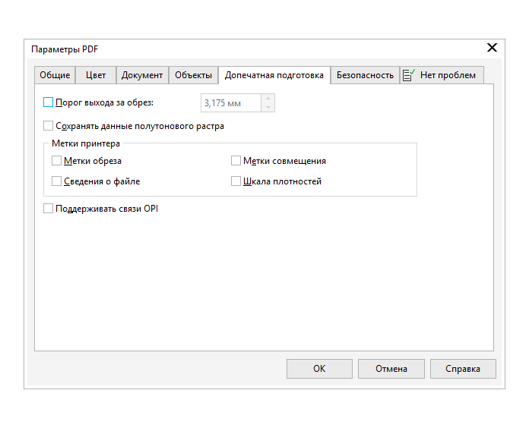
Task: Enable Порог выхода за обрез checkbox
Action: pyautogui.click(x=49, y=102)
